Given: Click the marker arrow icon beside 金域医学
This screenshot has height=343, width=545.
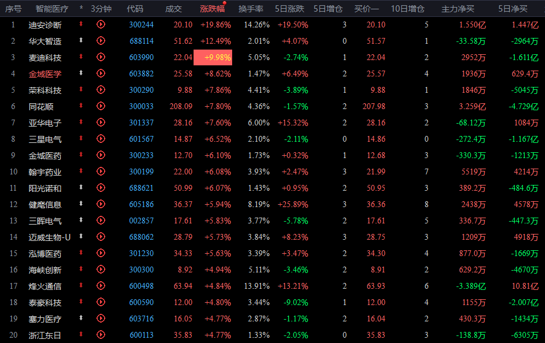Looking at the screenshot, I should click(x=81, y=73).
